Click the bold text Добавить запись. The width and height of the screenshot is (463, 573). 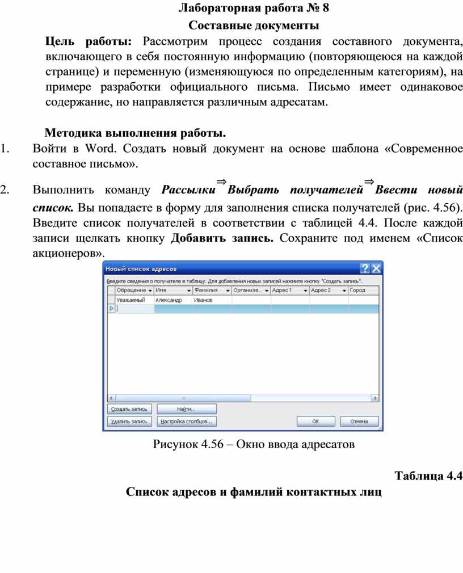[222, 238]
